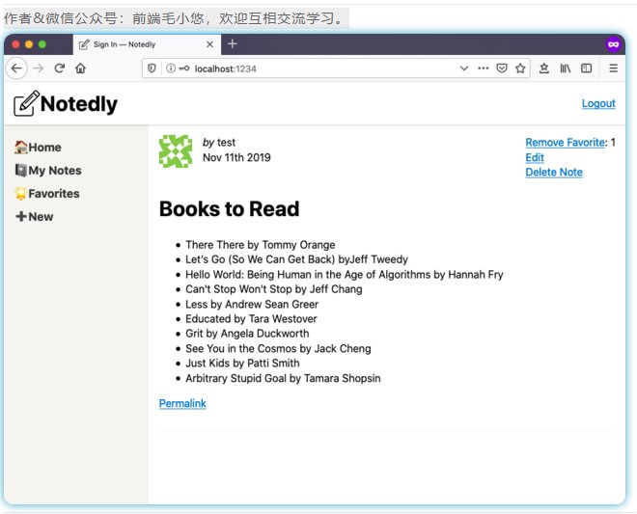637x514 pixels.
Task: Click the Delete Note link
Action: click(554, 173)
